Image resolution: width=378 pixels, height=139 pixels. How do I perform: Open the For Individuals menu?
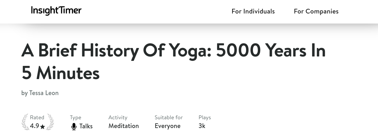[253, 11]
